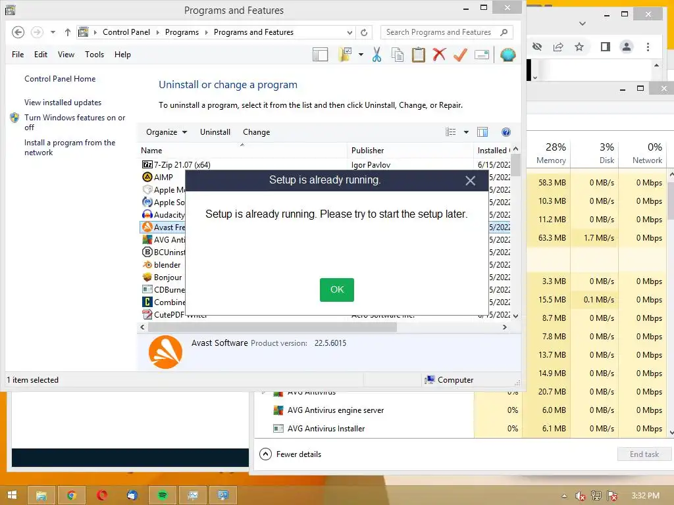Click the blue help question icon
This screenshot has width=674, height=505.
tap(506, 132)
